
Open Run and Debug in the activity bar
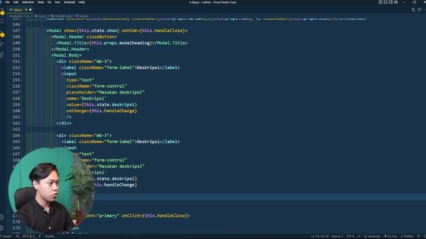click(2, 44)
